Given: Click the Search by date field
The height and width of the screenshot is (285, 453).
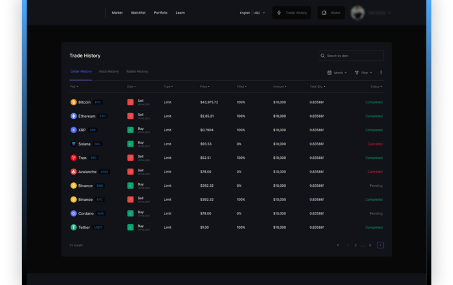Looking at the screenshot, I should tap(351, 56).
